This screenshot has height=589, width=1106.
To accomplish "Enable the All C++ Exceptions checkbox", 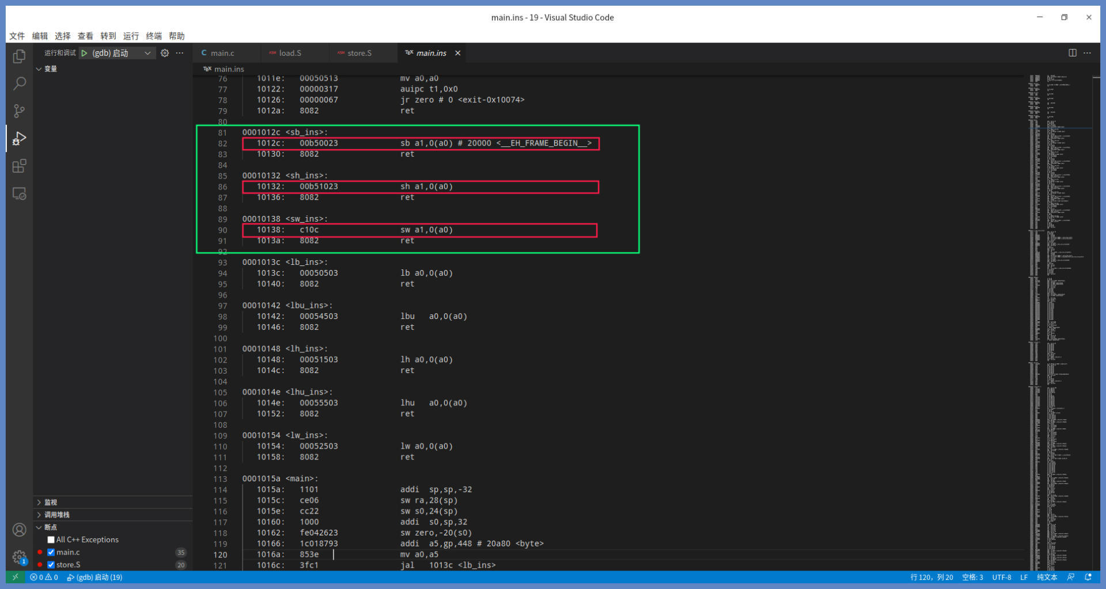I will point(51,539).
